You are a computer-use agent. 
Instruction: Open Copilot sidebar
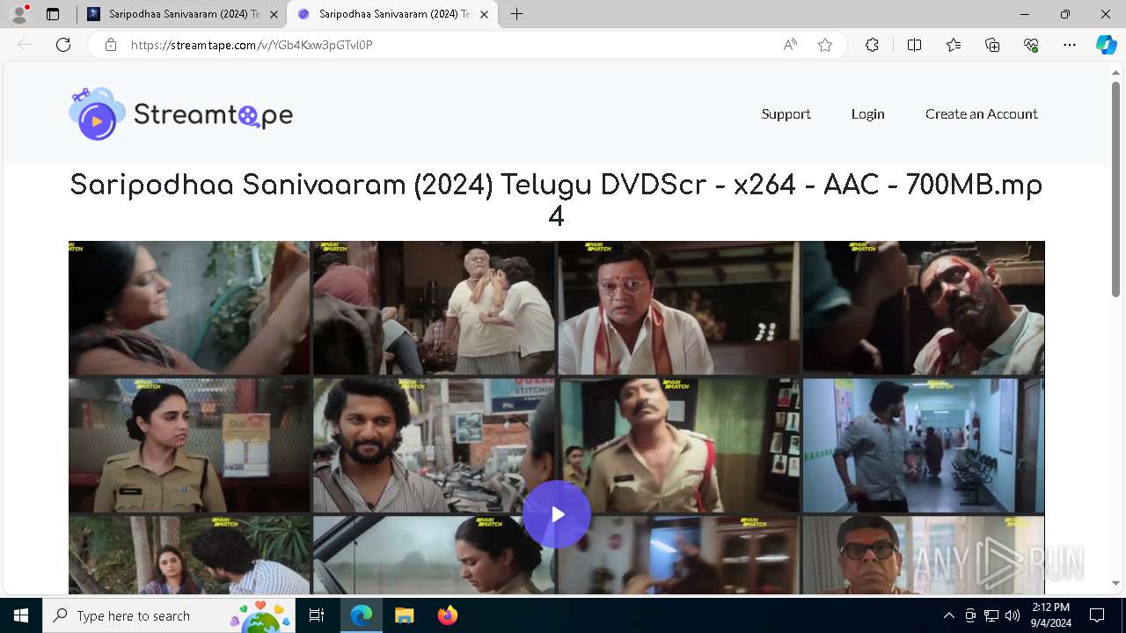click(1106, 45)
